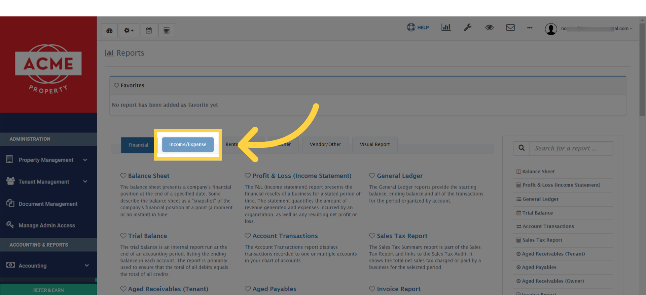Favorite Profit & Loss report heart
Screen dimensions: 646x295
point(248,176)
